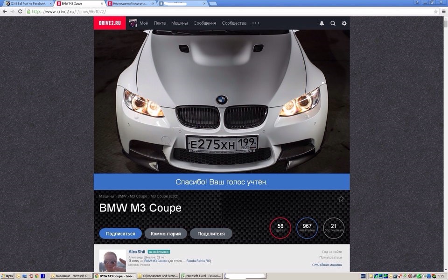Click the Пожаловаться link
Viewport: 448px width, 280px height.
[x=330, y=258]
